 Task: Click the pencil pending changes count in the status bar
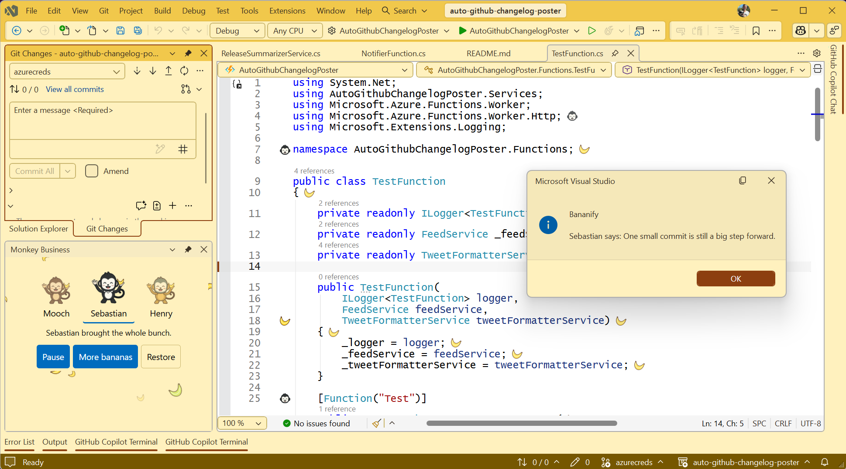pos(580,462)
